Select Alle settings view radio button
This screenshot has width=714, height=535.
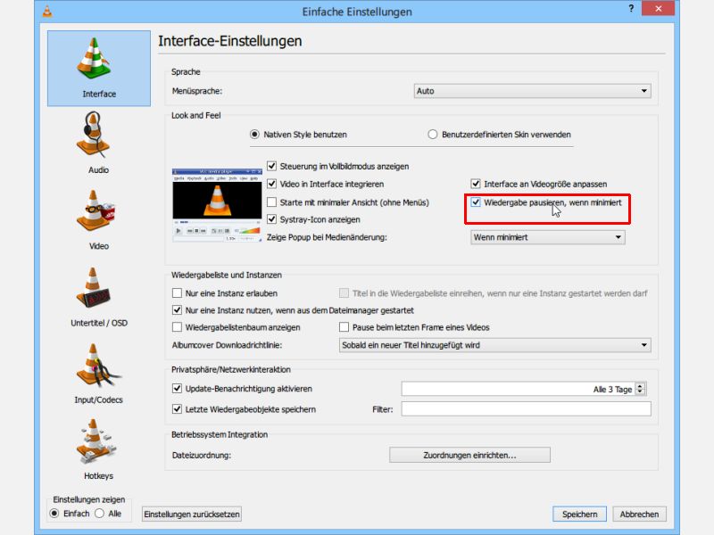click(x=108, y=514)
